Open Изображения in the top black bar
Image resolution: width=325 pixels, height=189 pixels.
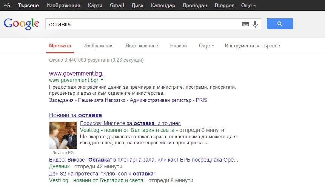[x=63, y=5]
